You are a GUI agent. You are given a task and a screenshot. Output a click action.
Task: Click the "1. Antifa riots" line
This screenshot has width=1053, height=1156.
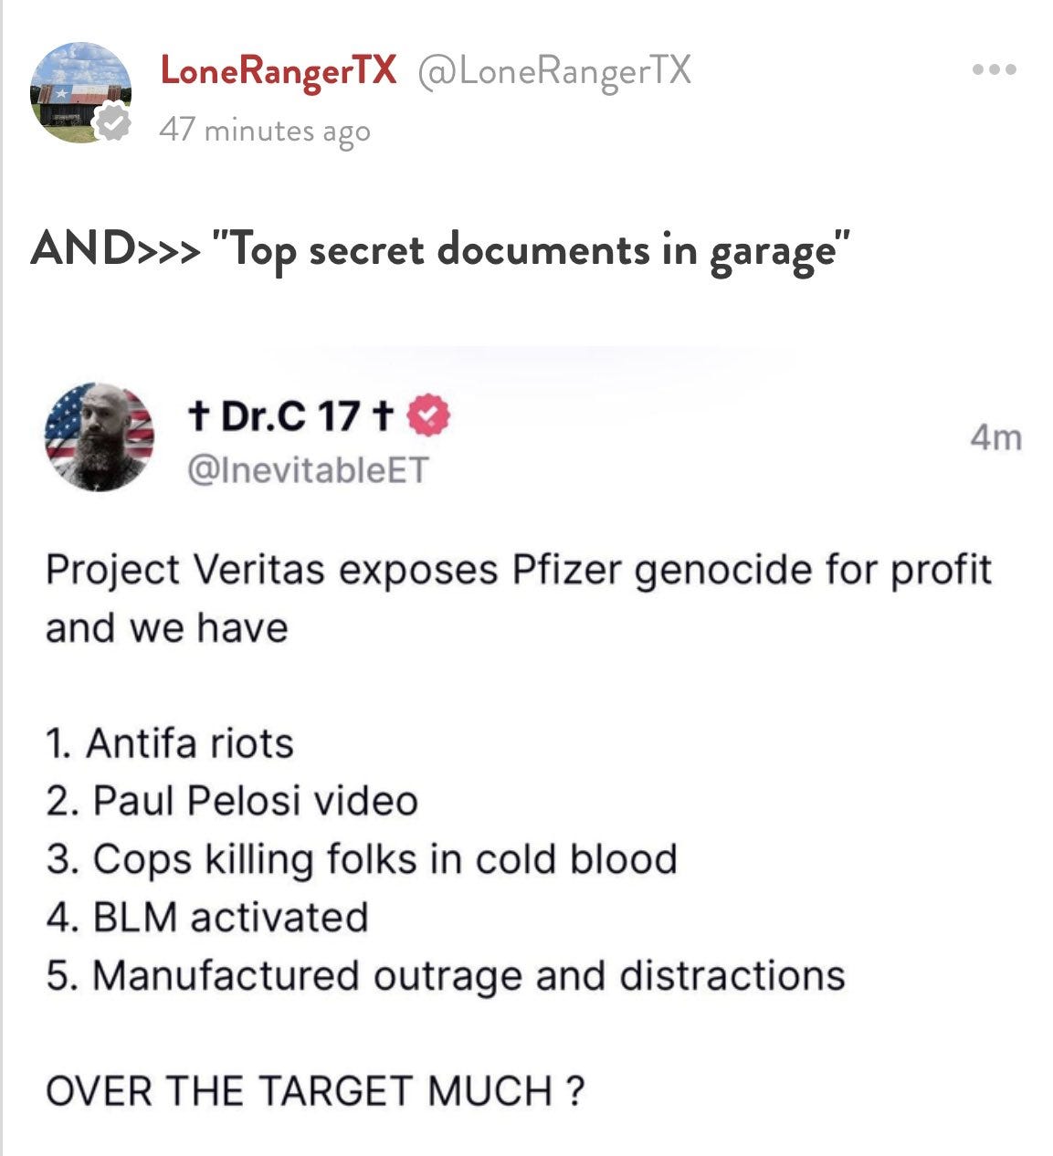click(170, 743)
